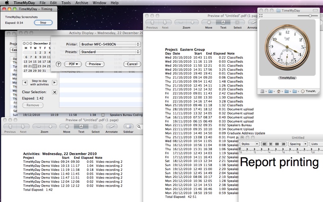Choose the Text tool in Activities report Preview
Image resolution: width=323 pixels, height=202 pixels.
pos(81,126)
